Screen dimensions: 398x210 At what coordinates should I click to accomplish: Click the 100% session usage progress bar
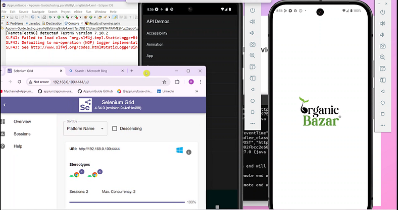point(127,202)
